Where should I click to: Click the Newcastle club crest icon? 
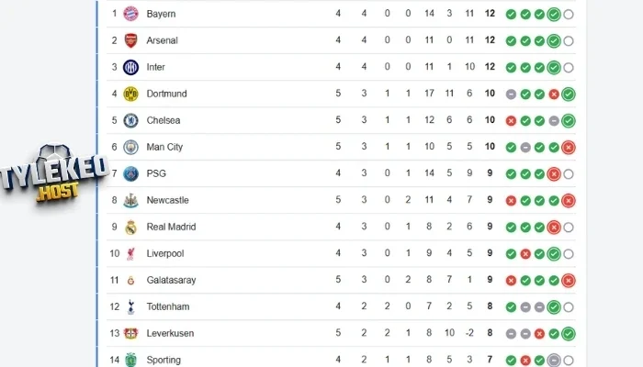coord(130,200)
